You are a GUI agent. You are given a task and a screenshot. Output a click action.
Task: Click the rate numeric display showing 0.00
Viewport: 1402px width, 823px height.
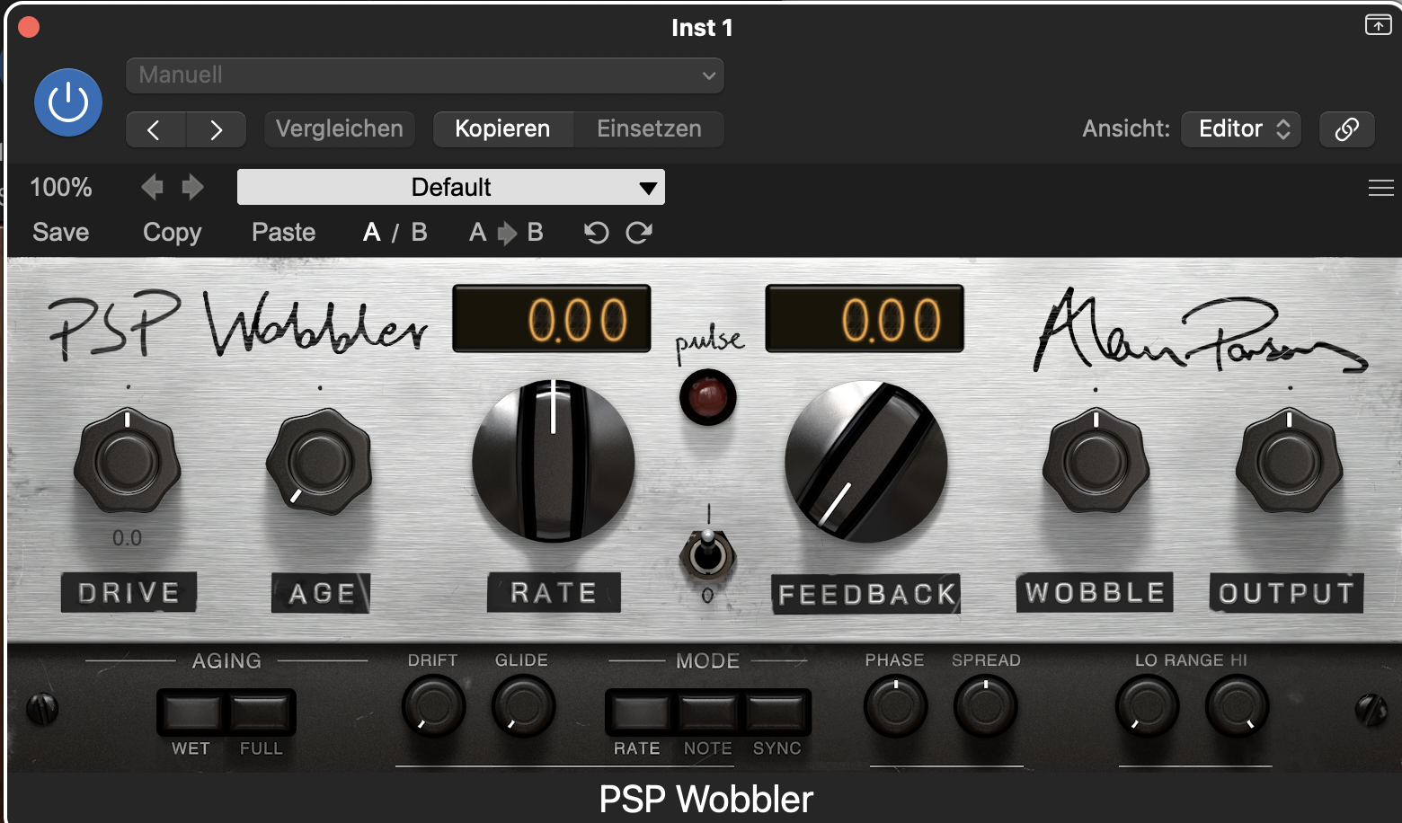pyautogui.click(x=551, y=319)
